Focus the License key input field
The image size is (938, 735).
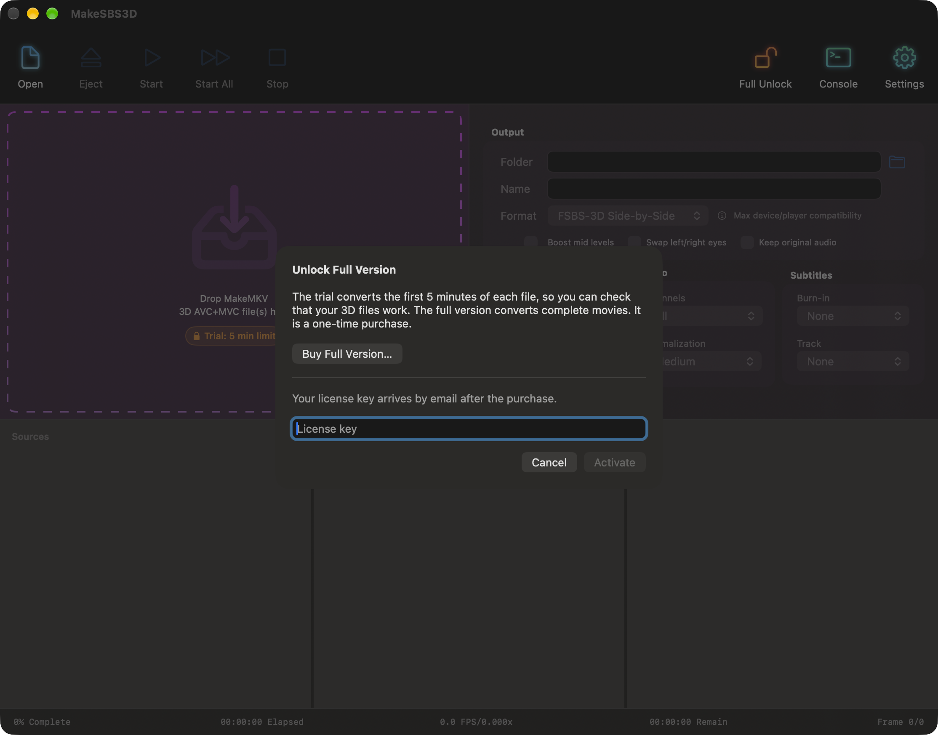[469, 428]
